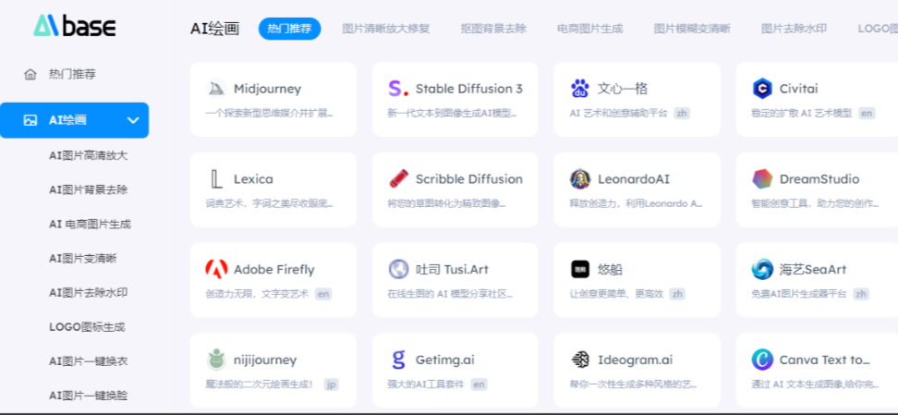Viewport: 898px width, 415px height.
Task: Click the zh tag on 海艺SeaArt
Action: point(861,294)
